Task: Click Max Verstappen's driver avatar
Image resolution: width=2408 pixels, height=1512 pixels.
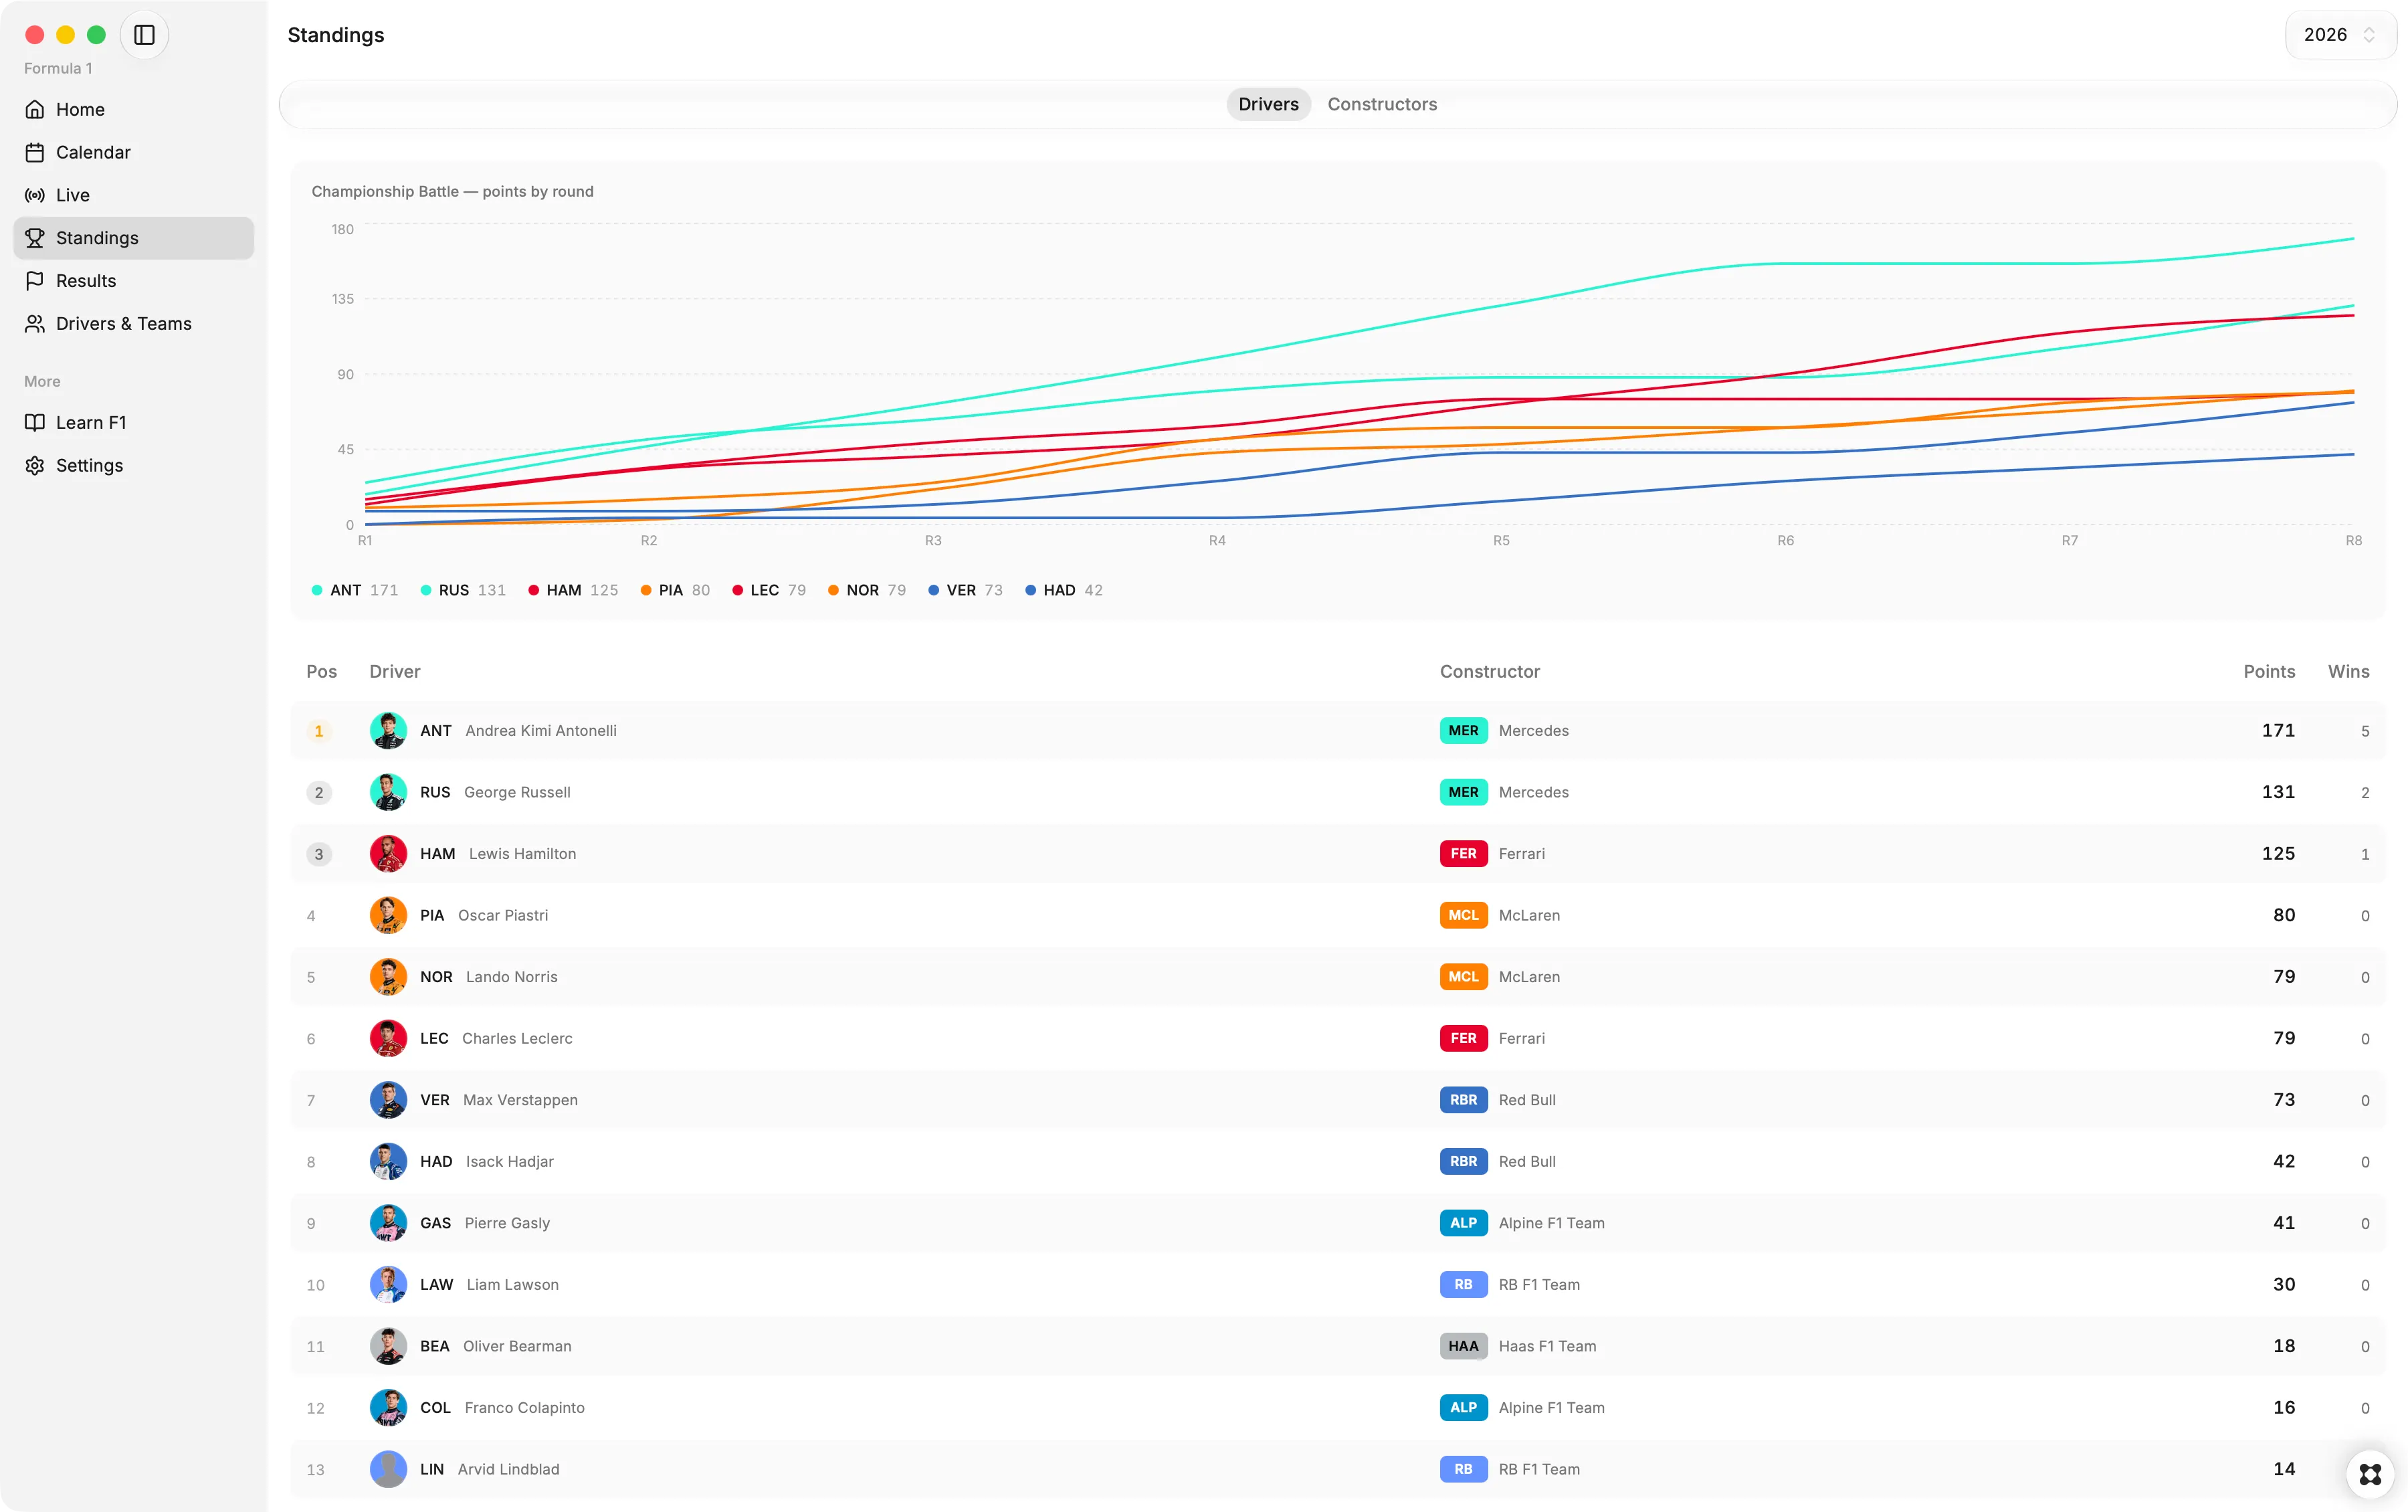Action: click(x=388, y=1100)
